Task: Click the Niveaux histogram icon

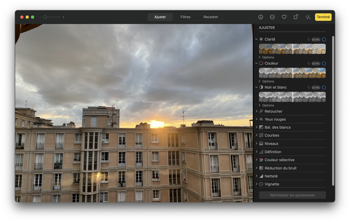Action: (x=261, y=144)
